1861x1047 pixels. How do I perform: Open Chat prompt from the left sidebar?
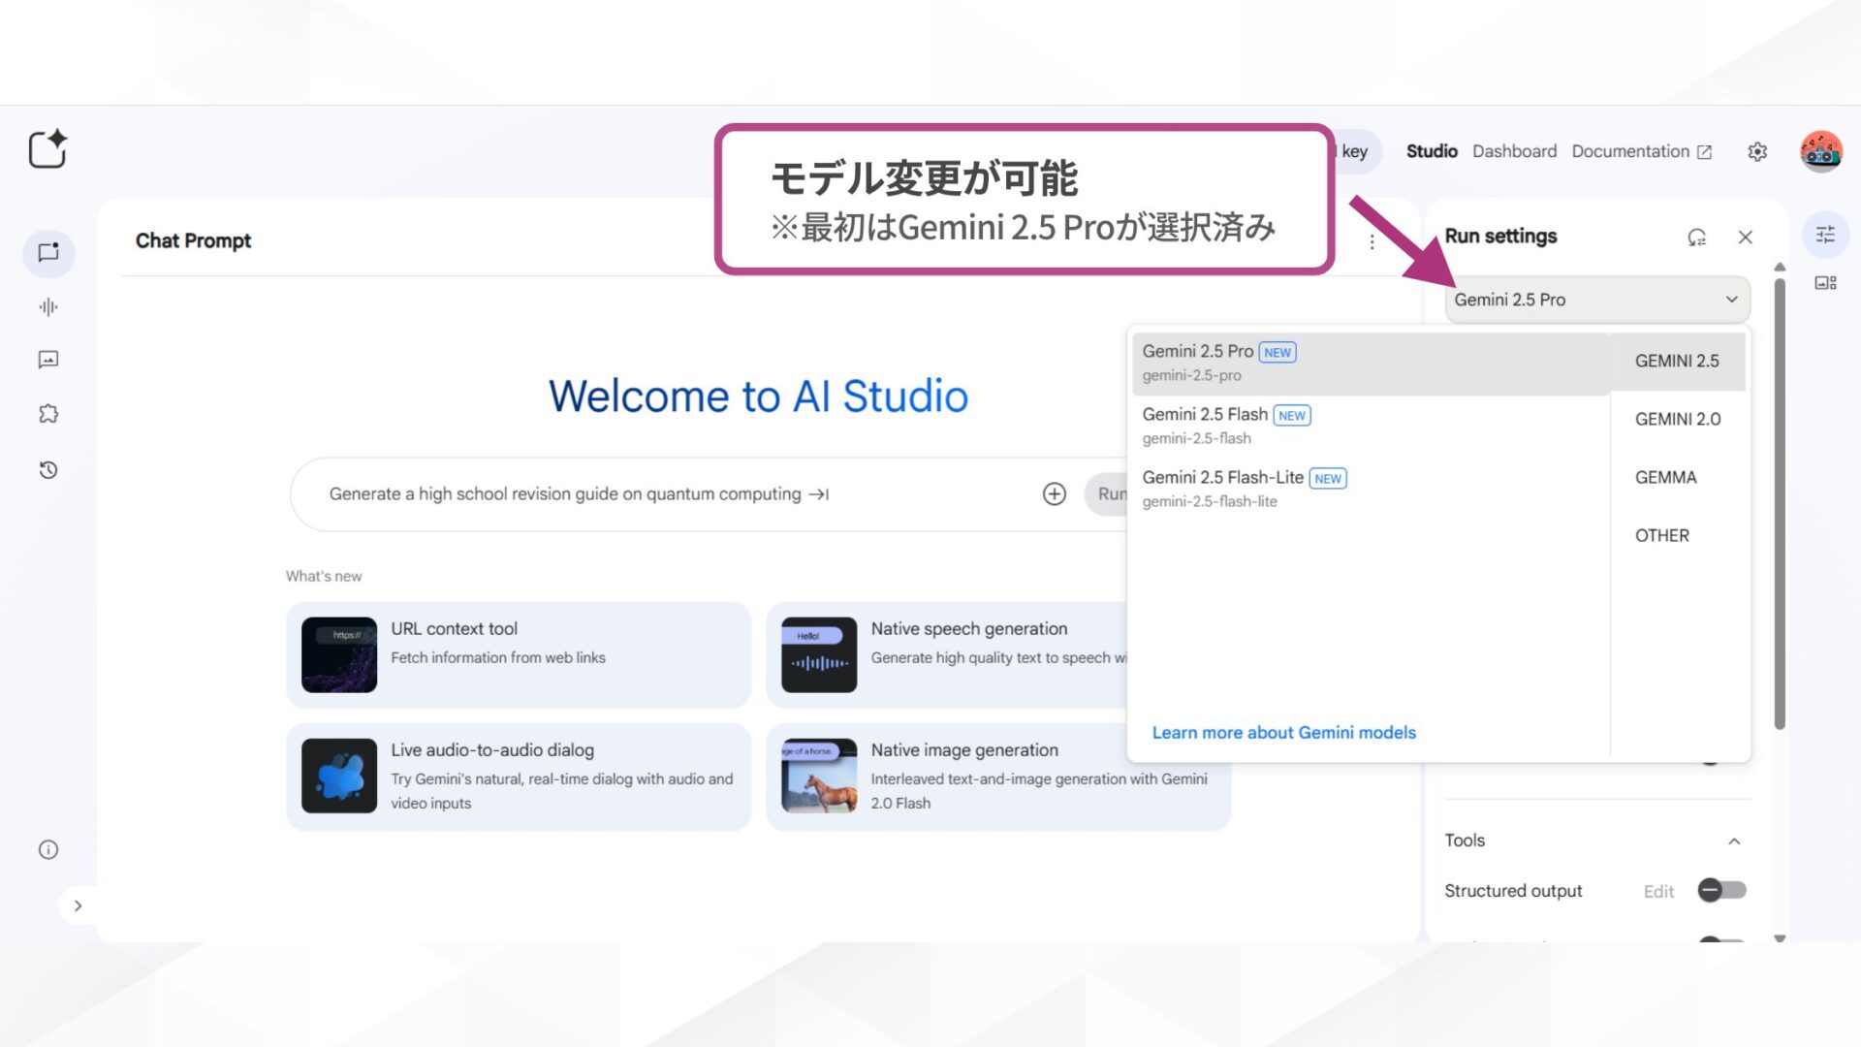tap(48, 253)
